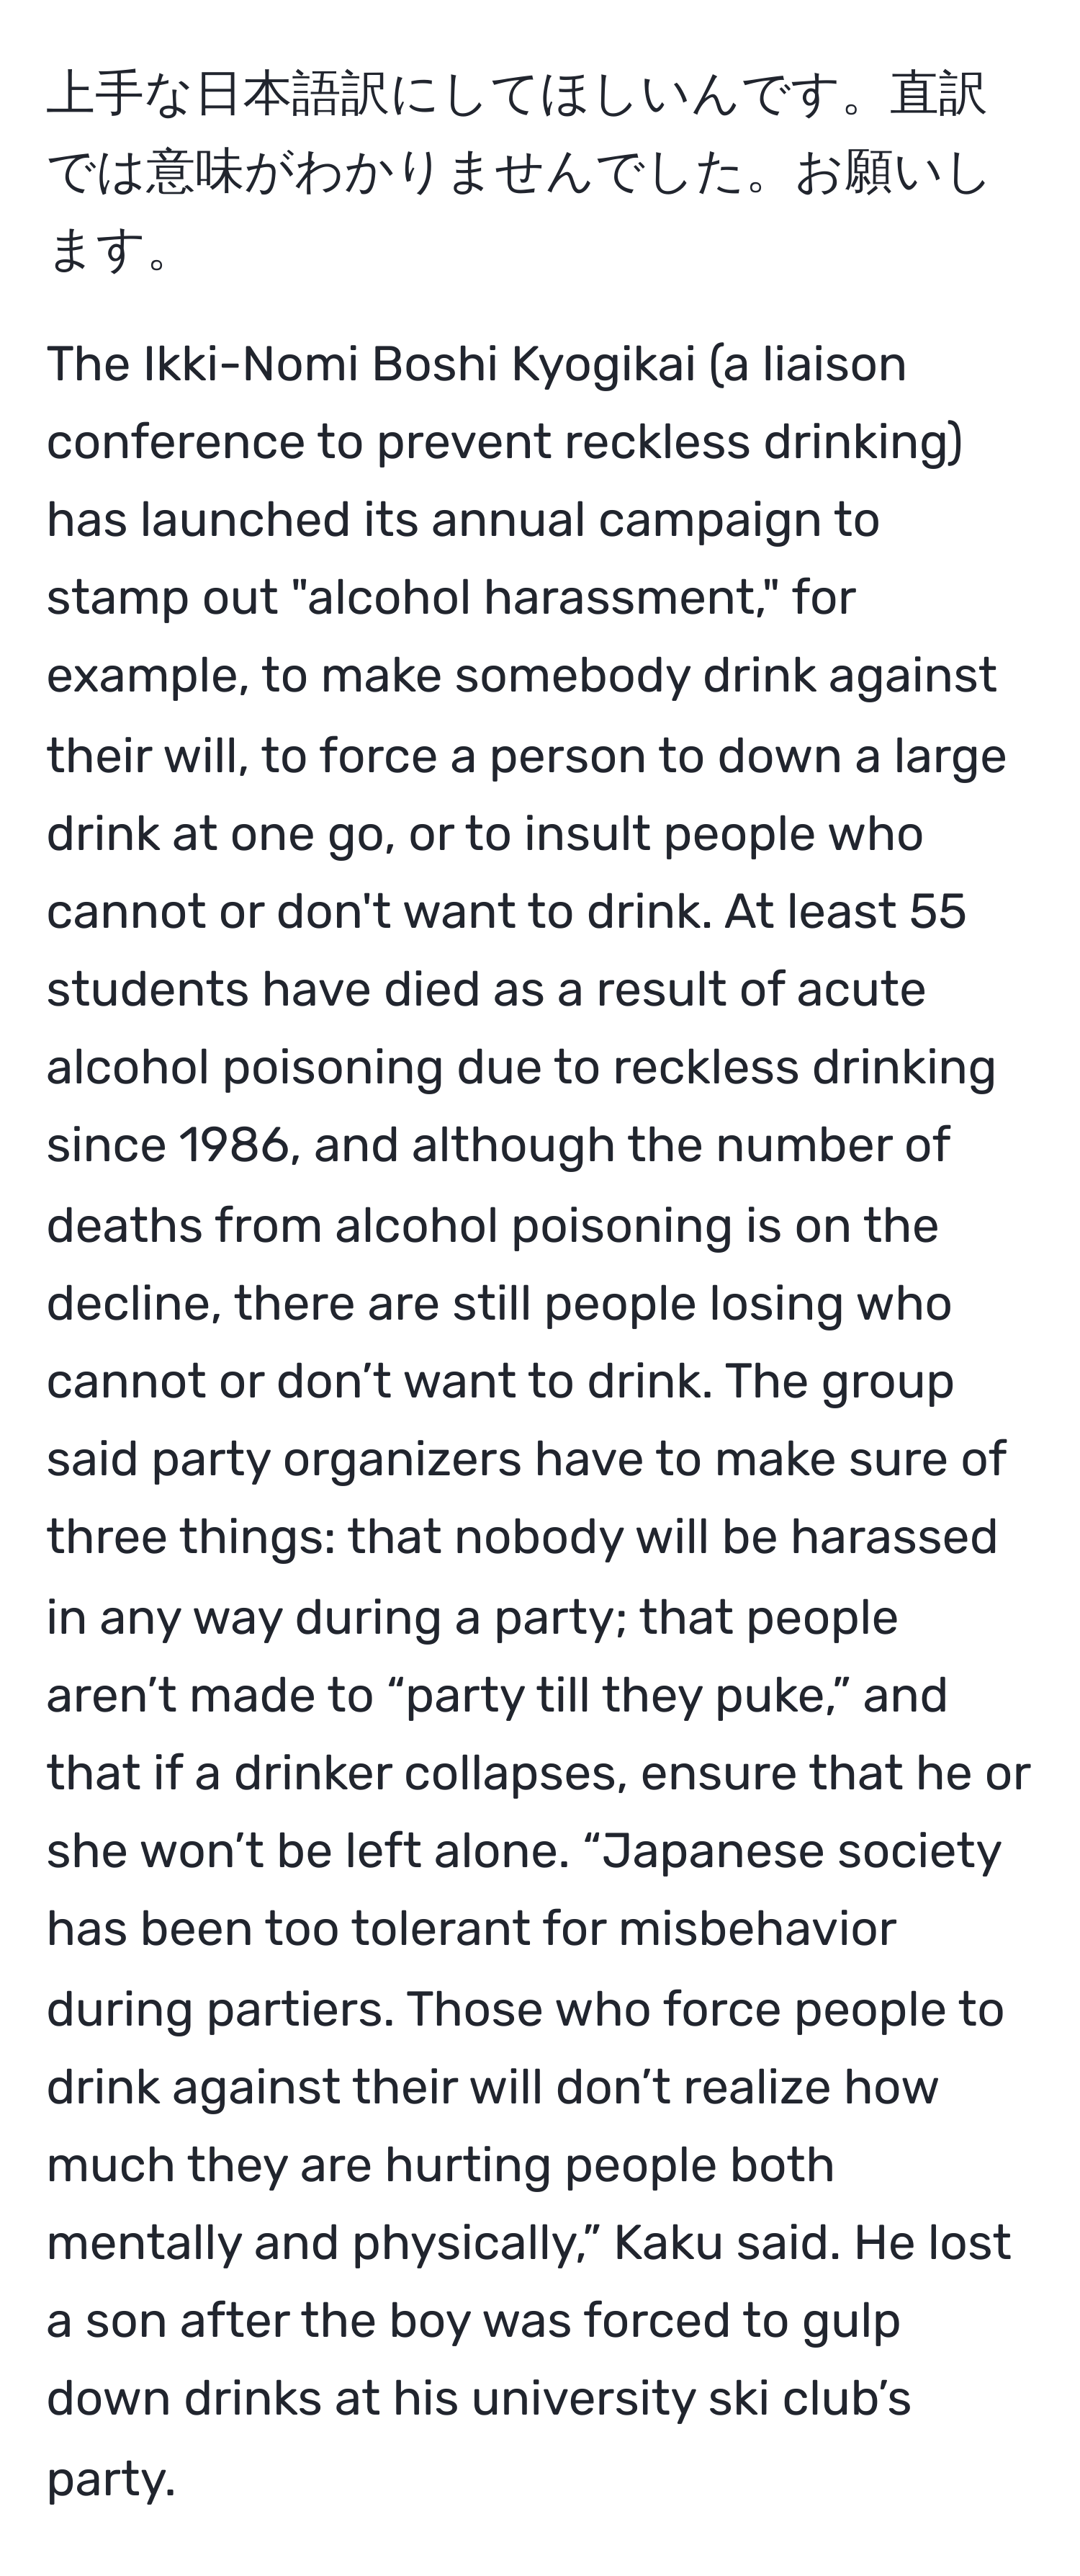Click the words "stamp out"
This screenshot has height=2576, width=1080.
point(162,598)
